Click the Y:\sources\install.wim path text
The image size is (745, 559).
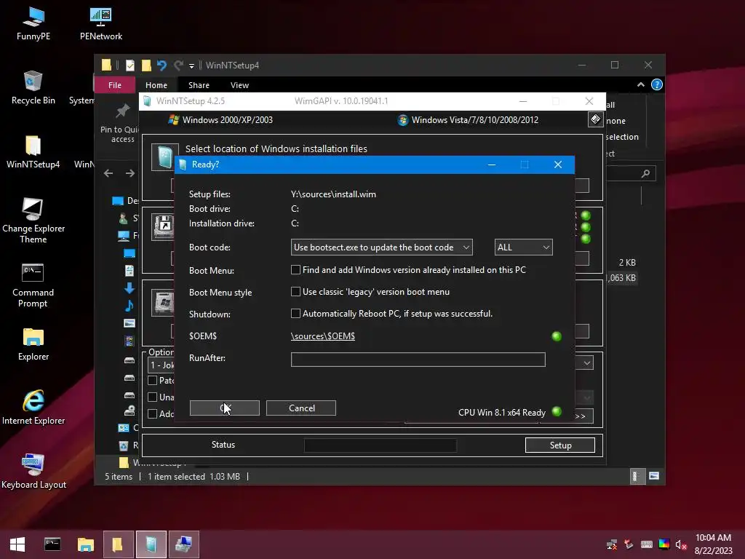pos(333,194)
